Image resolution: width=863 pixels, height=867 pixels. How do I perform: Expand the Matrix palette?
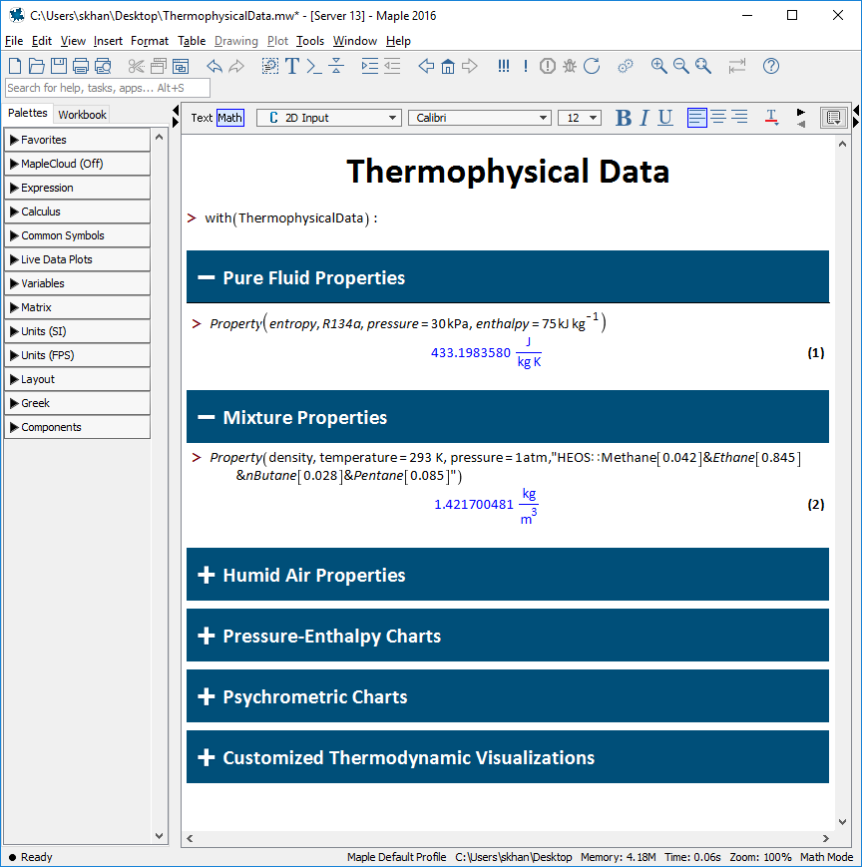pos(77,307)
